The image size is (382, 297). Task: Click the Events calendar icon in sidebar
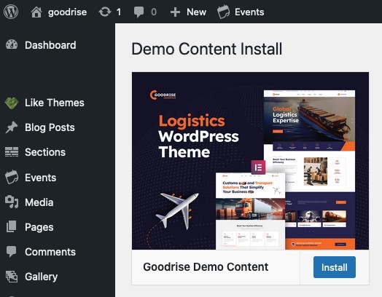point(12,177)
